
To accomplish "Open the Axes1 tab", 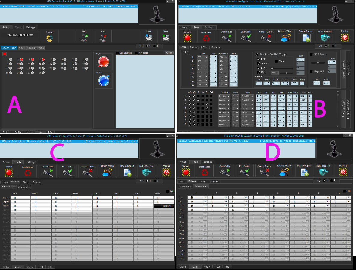I will point(22,48).
